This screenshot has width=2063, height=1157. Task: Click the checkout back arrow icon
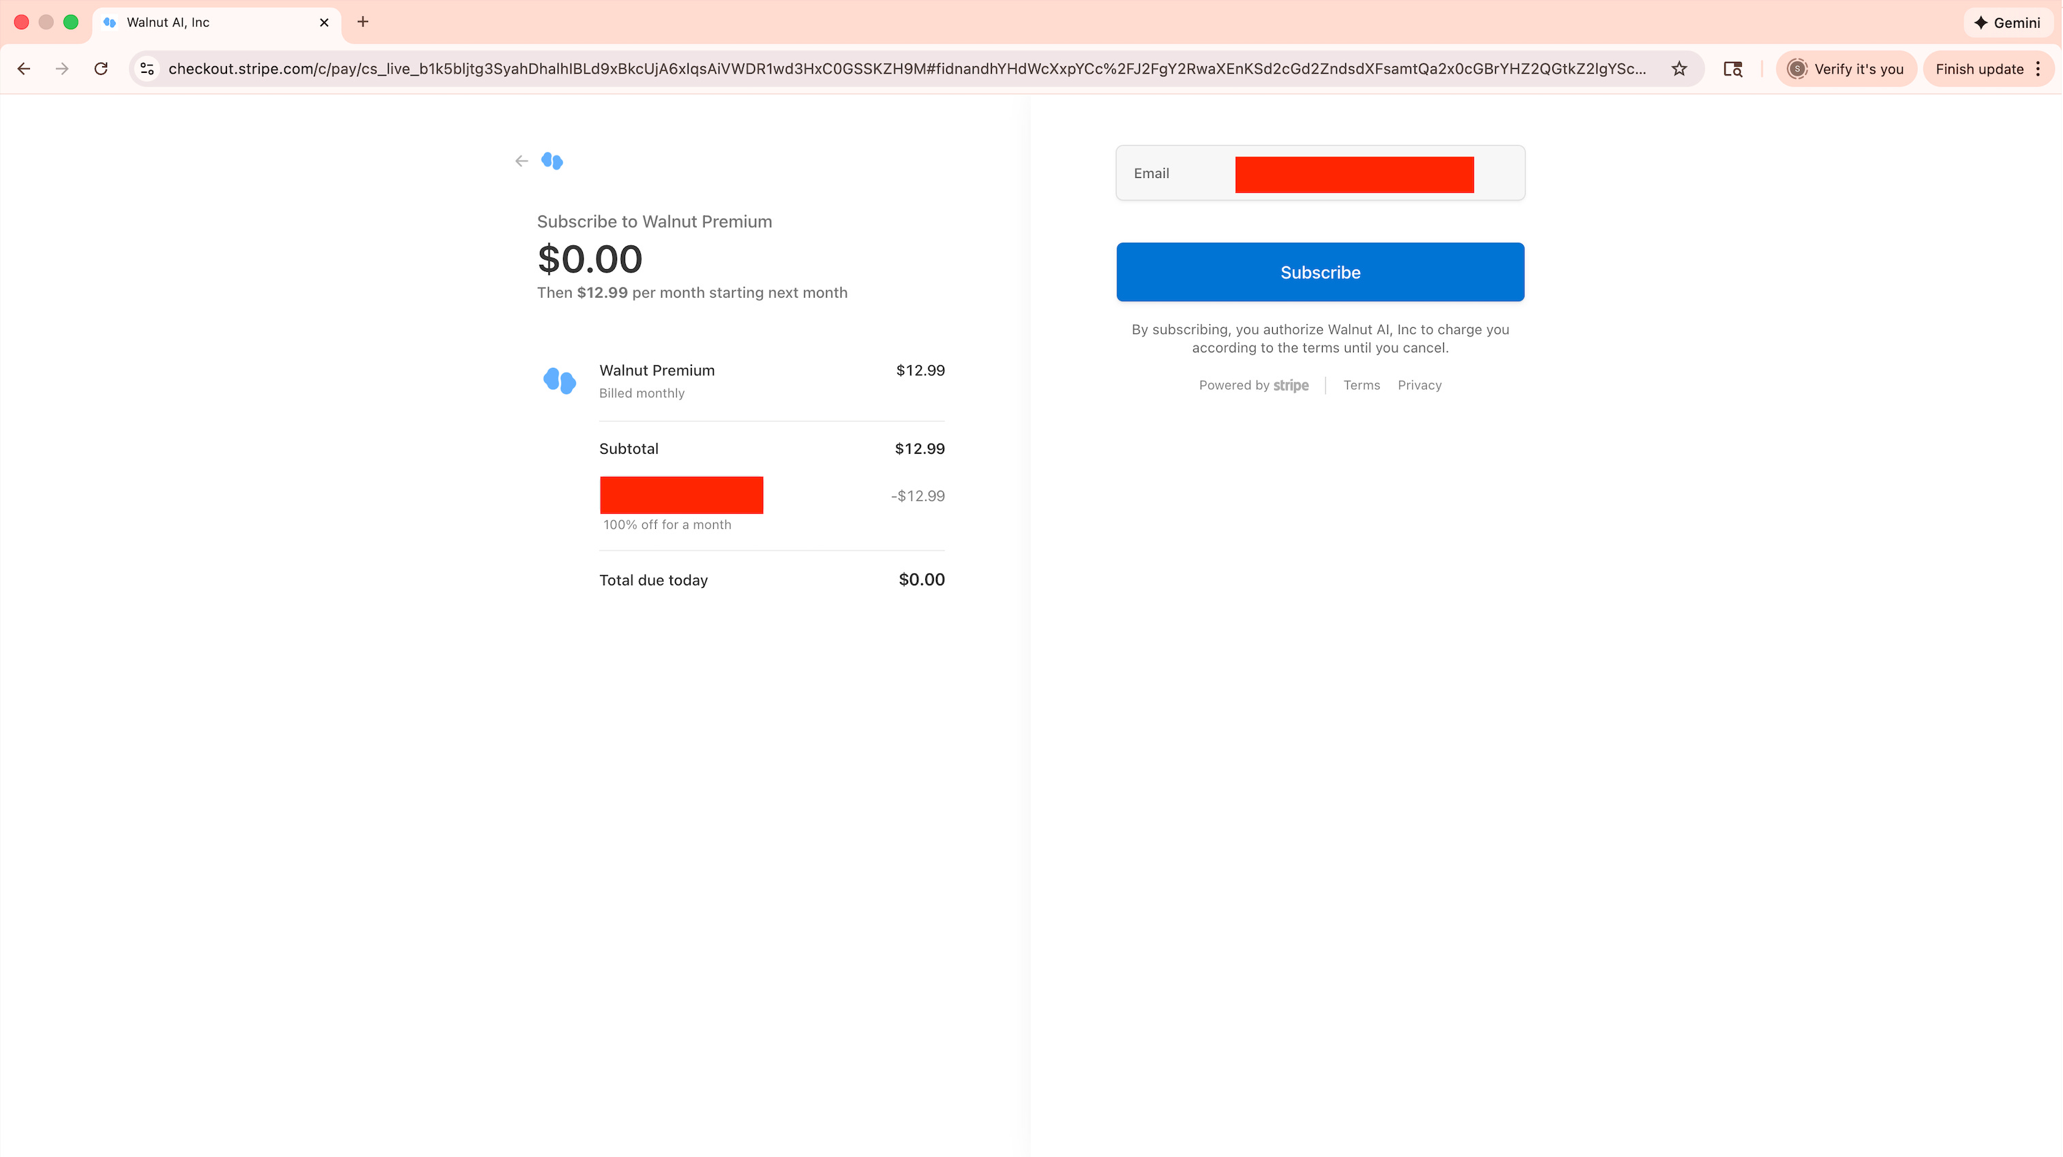[522, 161]
